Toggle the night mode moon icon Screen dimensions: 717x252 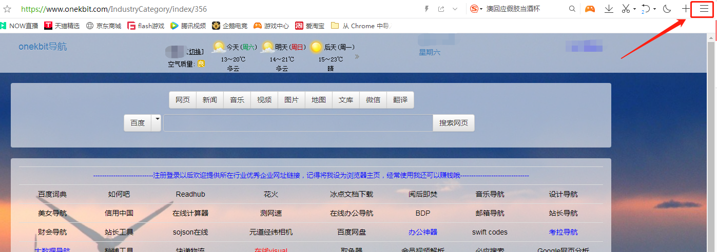667,9
